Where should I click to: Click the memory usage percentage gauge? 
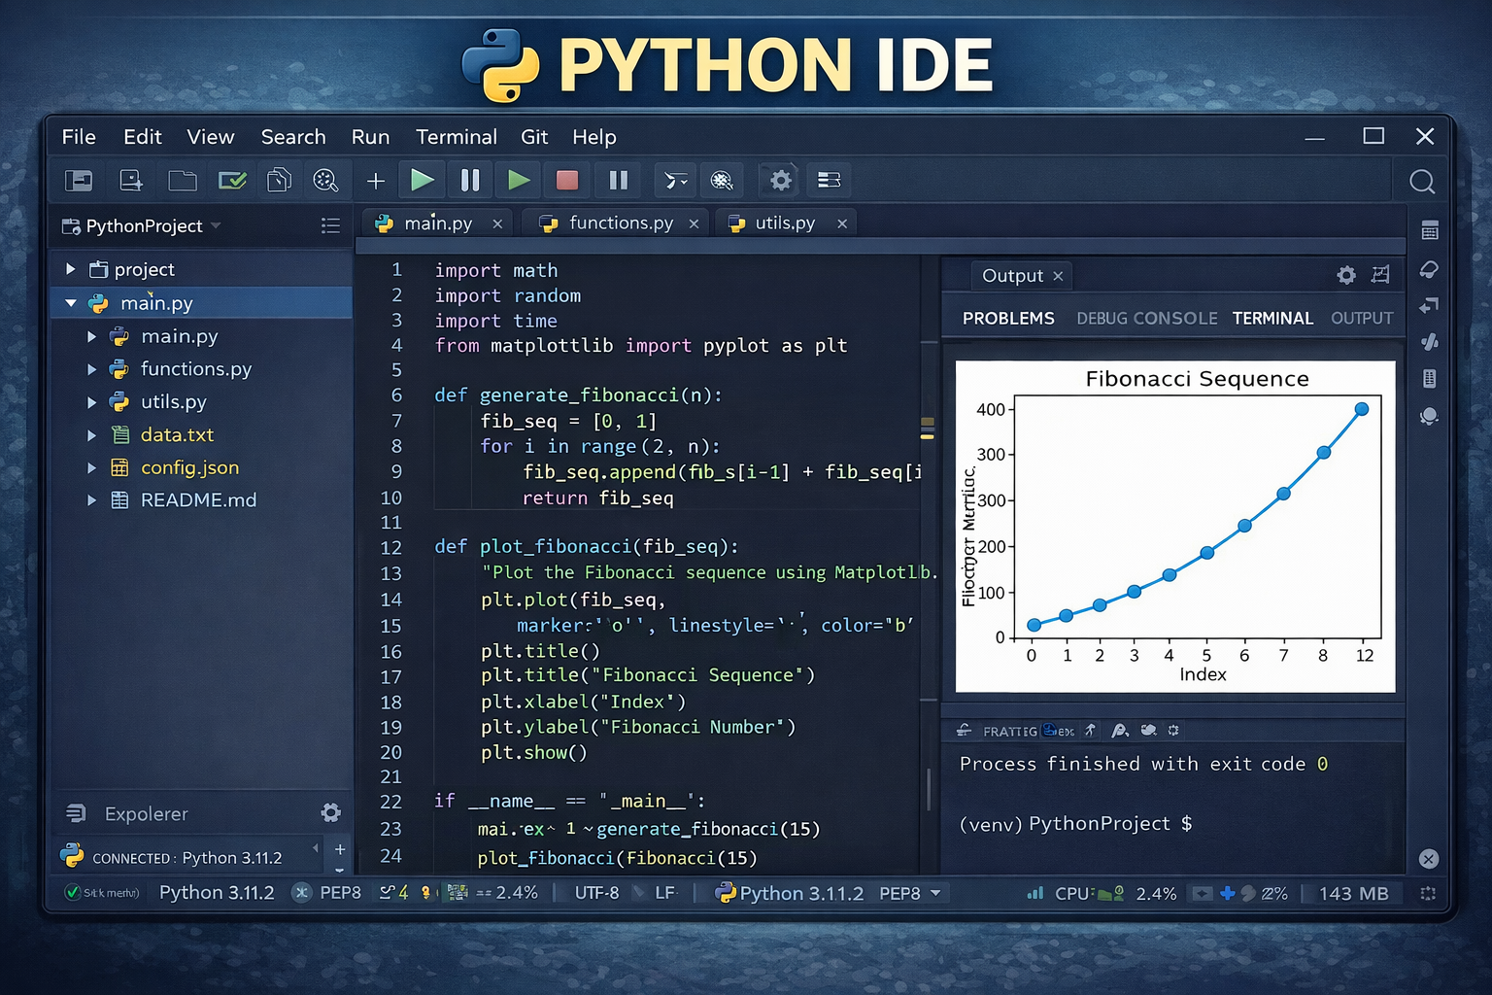(1275, 892)
